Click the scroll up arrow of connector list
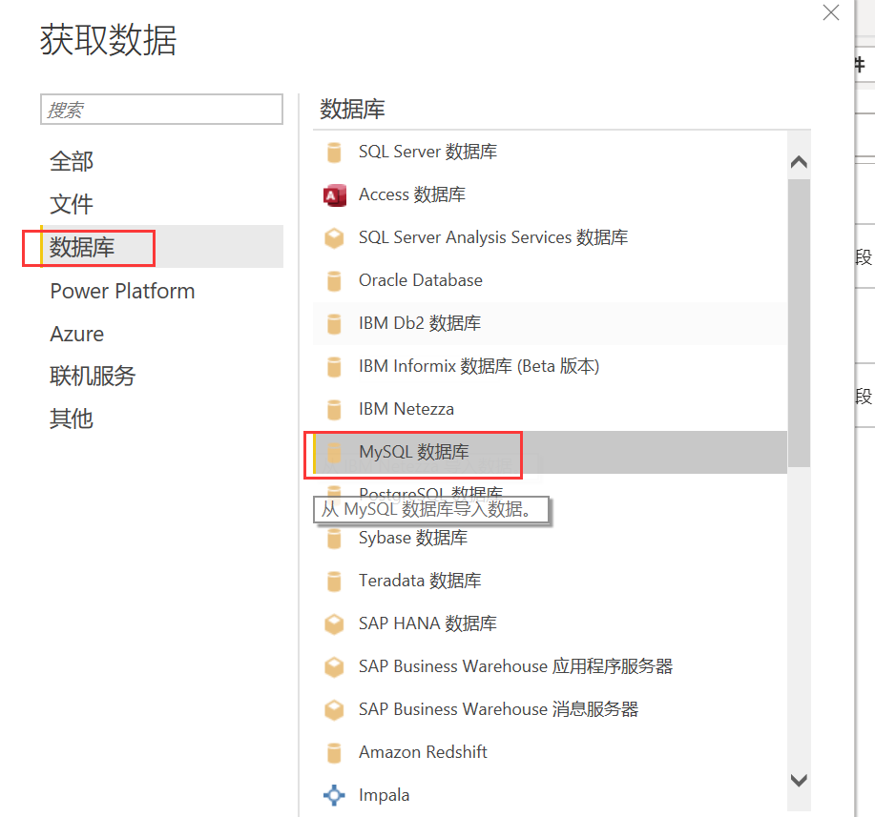 799,162
